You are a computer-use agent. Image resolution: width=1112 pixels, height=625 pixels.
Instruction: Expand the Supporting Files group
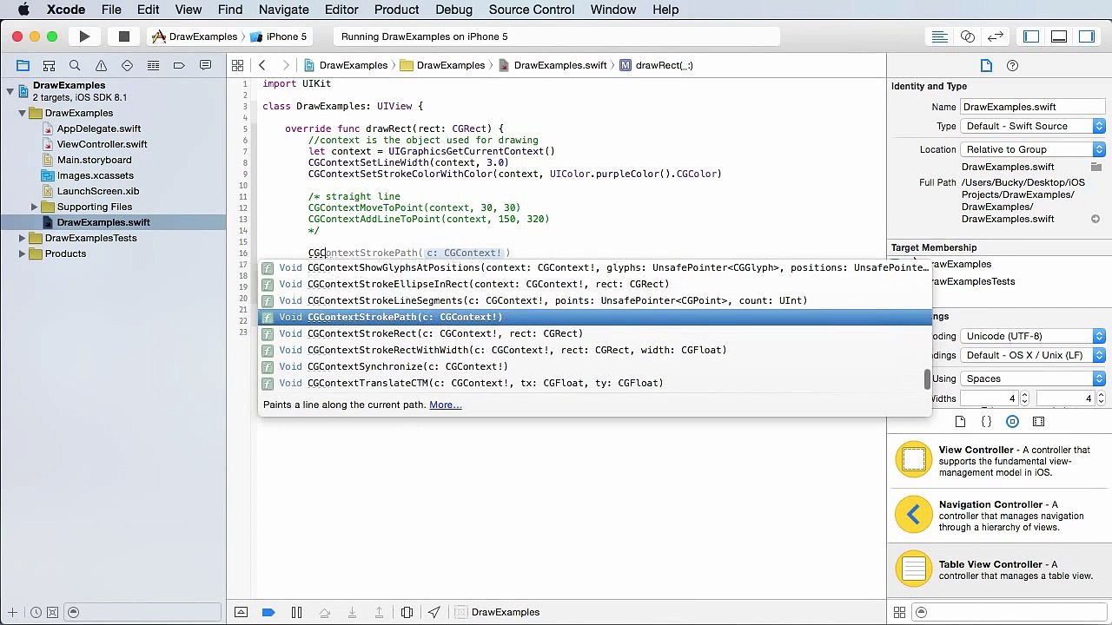pos(35,207)
